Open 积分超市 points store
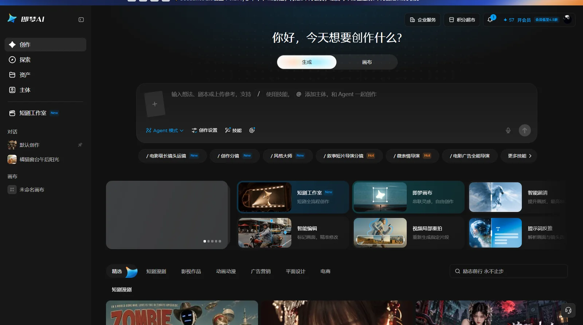 coord(462,20)
